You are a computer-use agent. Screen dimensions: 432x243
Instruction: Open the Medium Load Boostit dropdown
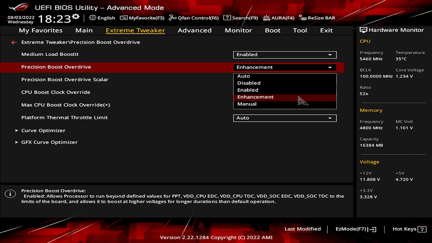click(285, 55)
